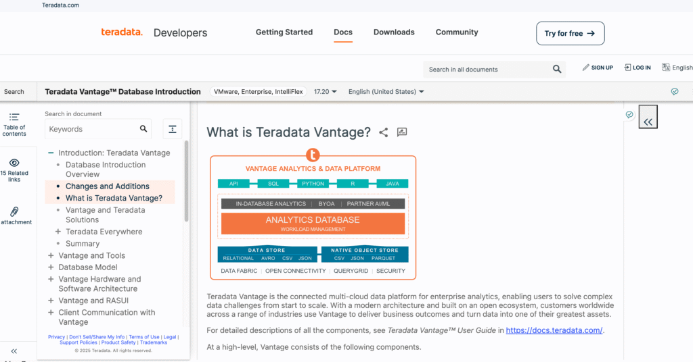Open the Docs nav item
693x362 pixels.
(x=343, y=32)
